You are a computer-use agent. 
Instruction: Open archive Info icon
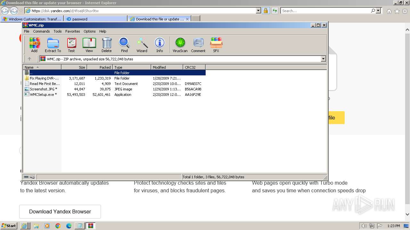click(x=160, y=45)
